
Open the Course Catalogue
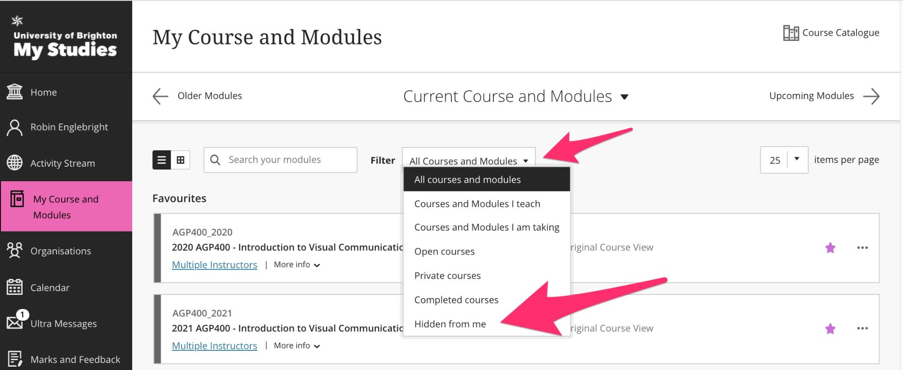tap(830, 32)
